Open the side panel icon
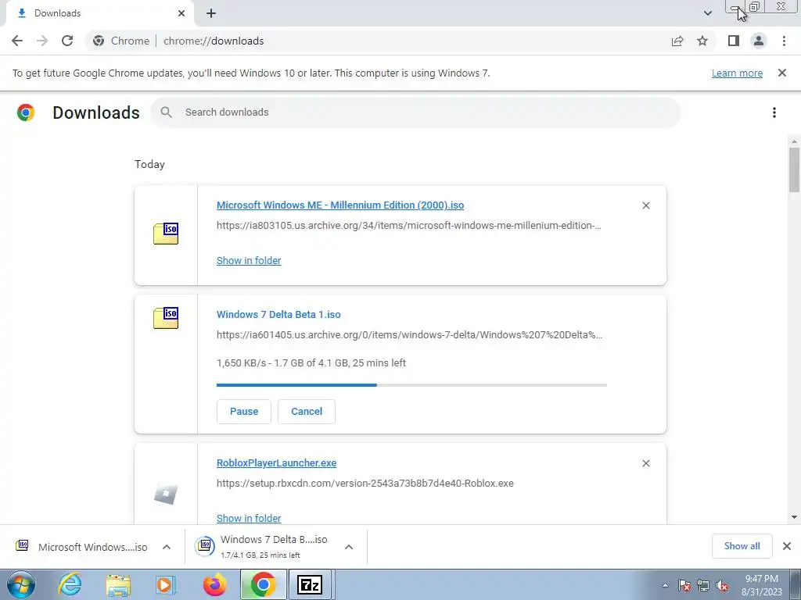Image resolution: width=801 pixels, height=600 pixels. (x=734, y=41)
